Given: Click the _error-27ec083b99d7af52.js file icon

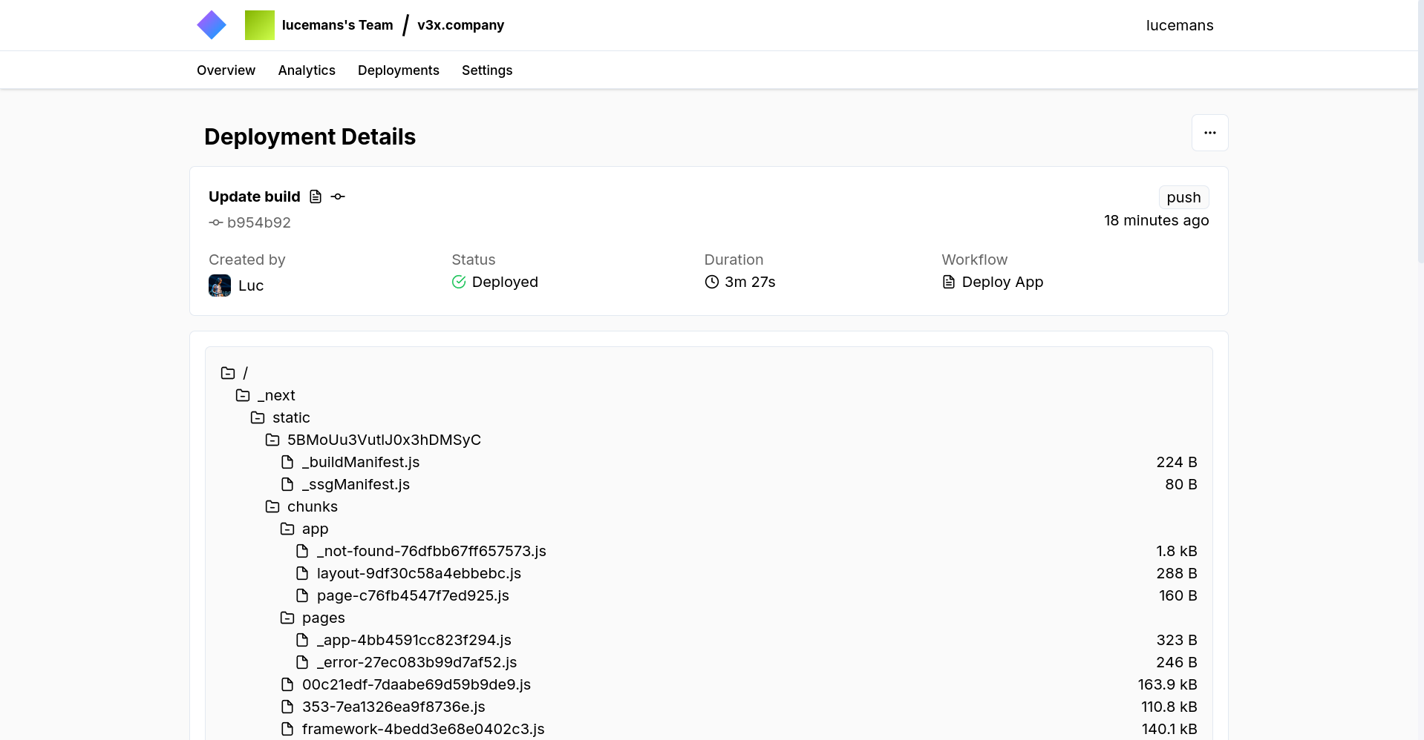Looking at the screenshot, I should [302, 662].
